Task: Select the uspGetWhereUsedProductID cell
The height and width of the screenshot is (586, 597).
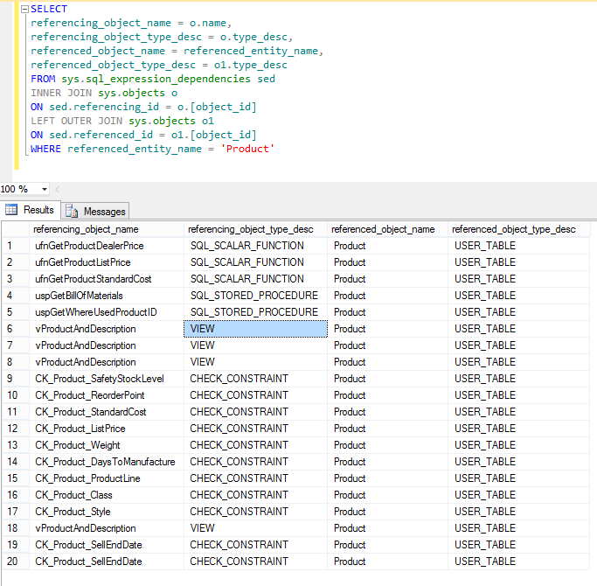Action: [107, 312]
